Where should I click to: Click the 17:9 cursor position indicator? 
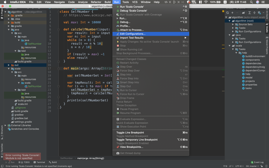tap(225, 166)
